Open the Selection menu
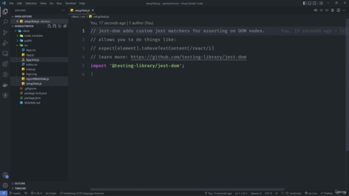Screen dimensions: 349x196 pos(31,3)
